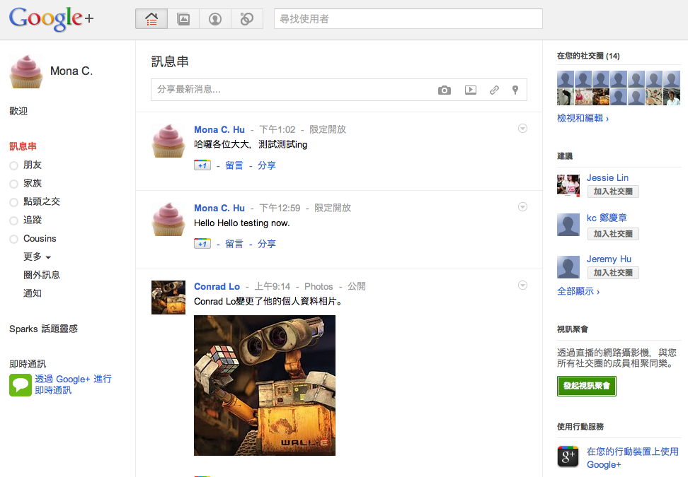
Task: Click Jessie Lin's suggestion photo
Action: point(568,186)
